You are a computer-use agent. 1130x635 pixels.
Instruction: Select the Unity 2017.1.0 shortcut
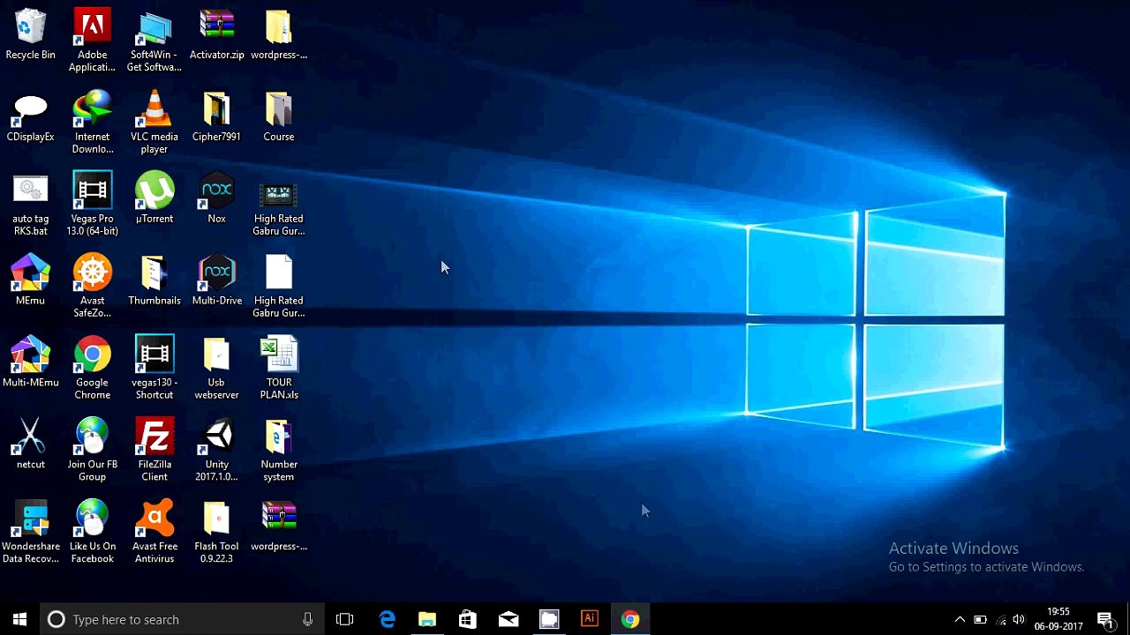[217, 451]
